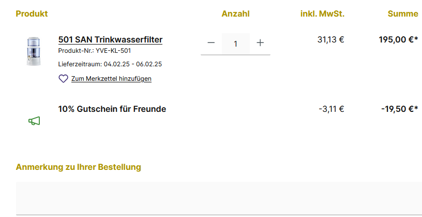Click the quantity input field showing 1
This screenshot has width=422, height=217.
pyautogui.click(x=235, y=44)
